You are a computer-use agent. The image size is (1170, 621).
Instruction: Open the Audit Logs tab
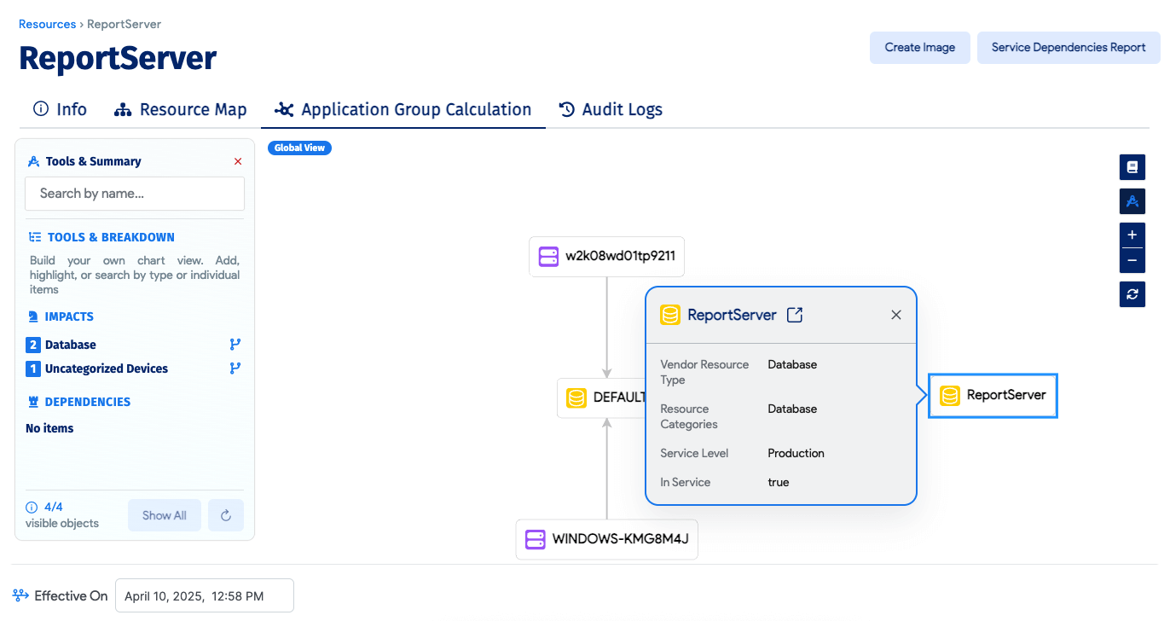click(x=610, y=109)
